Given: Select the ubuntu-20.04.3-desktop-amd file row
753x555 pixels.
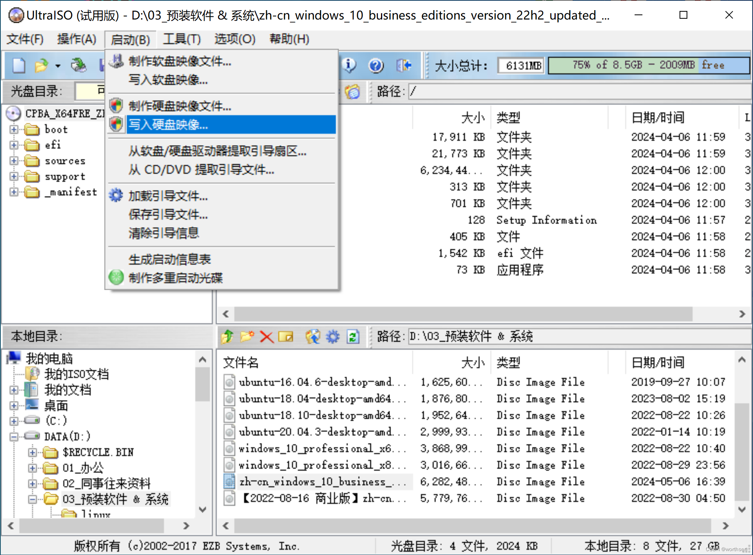Looking at the screenshot, I should 316,432.
